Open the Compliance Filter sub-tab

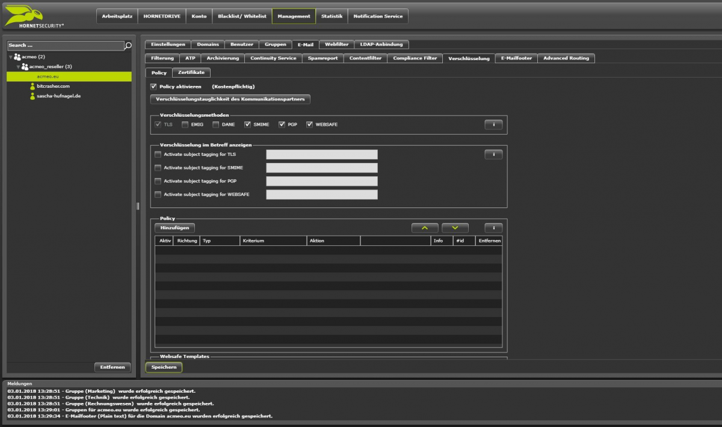[x=415, y=58]
